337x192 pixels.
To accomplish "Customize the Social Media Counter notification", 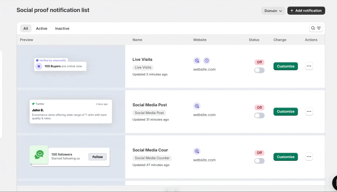I will 286,157.
